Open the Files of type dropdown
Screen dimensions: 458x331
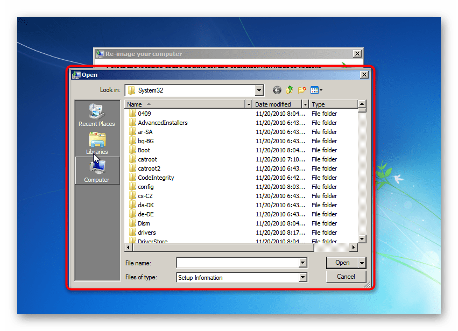point(302,278)
